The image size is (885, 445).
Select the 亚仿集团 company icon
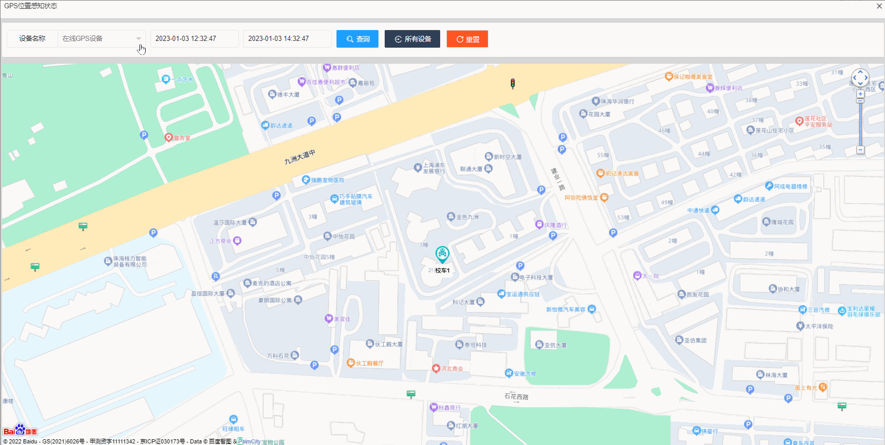tap(679, 340)
